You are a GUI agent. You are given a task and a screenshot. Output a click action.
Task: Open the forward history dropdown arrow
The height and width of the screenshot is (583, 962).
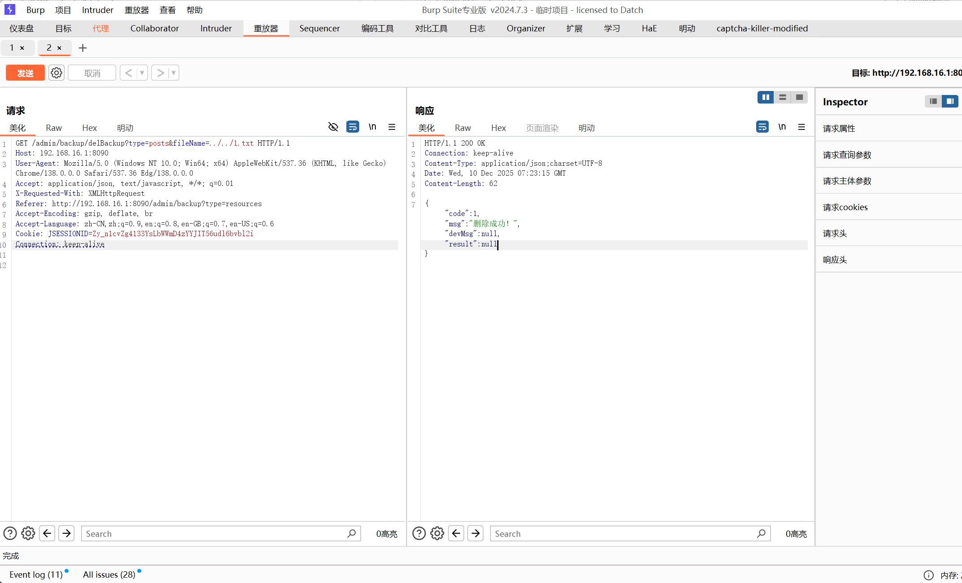click(174, 73)
